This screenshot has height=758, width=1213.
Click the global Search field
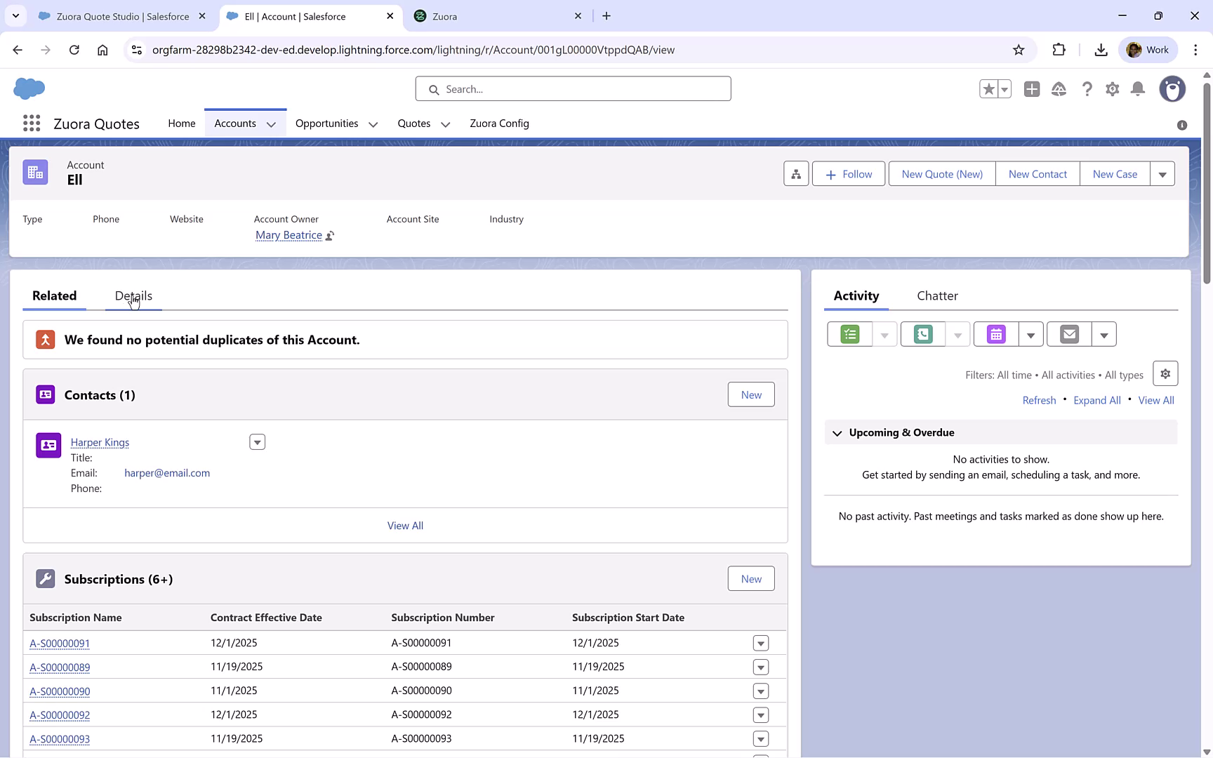tap(573, 88)
